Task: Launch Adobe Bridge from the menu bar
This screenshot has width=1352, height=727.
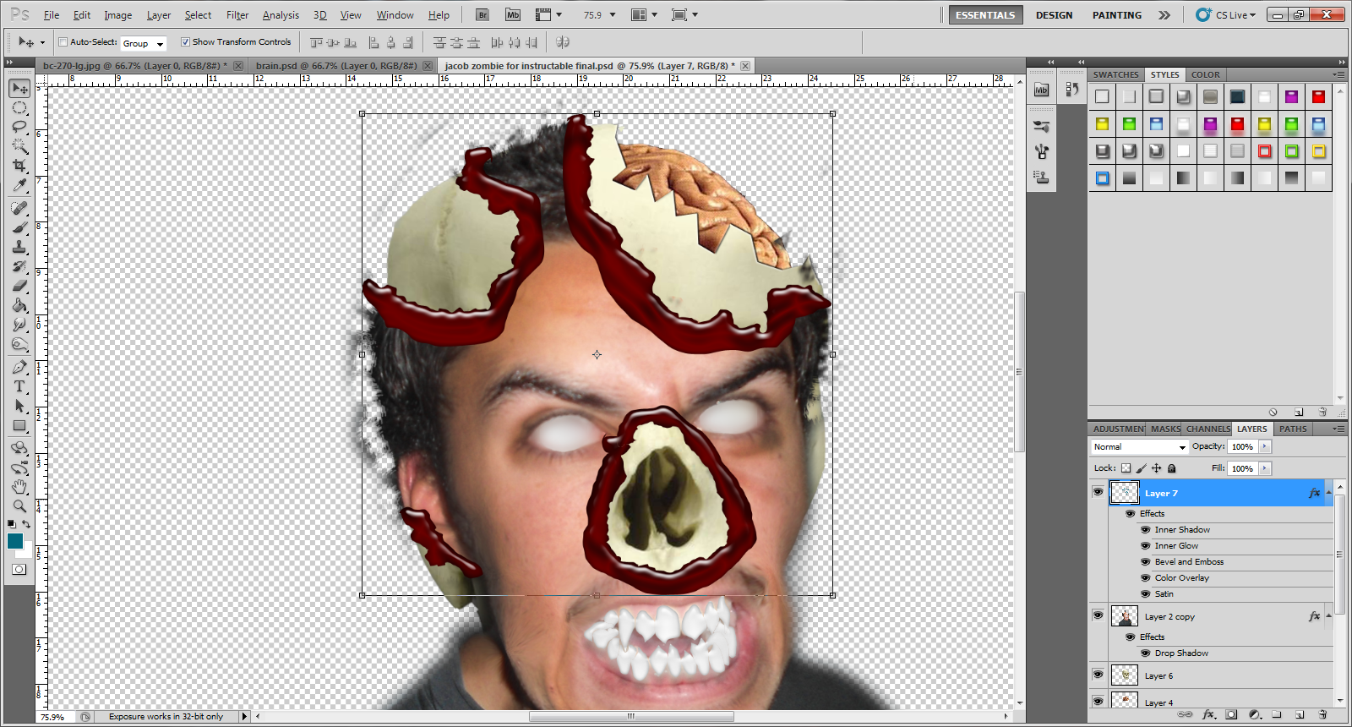Action: (x=482, y=14)
